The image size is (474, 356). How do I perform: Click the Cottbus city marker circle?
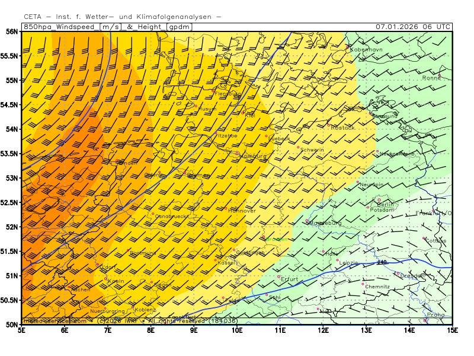[424, 238]
